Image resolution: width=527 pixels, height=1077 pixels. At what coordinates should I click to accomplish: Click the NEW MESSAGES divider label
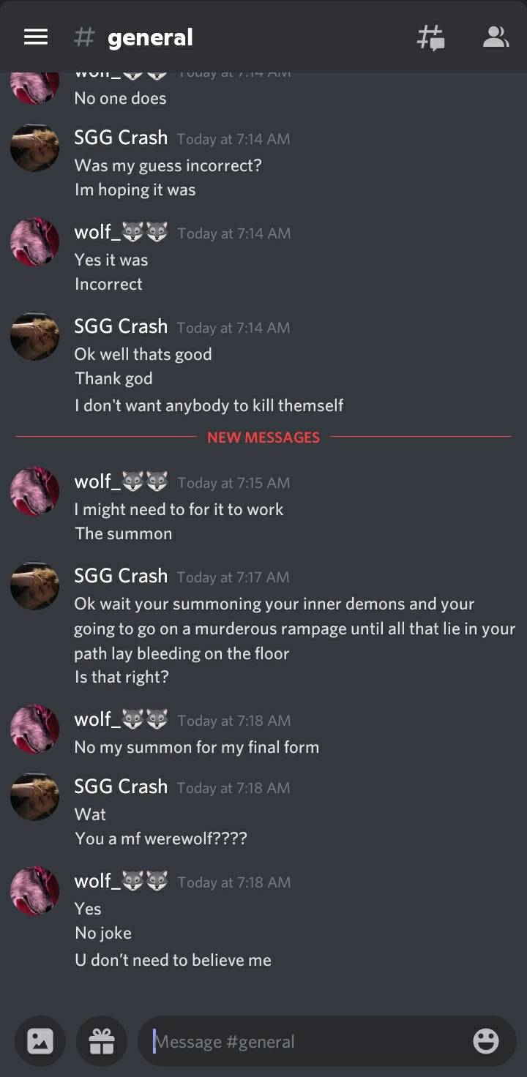263,438
